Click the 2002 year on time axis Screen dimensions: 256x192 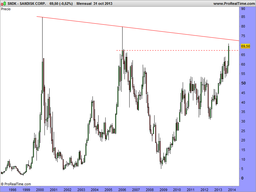coord(68,189)
